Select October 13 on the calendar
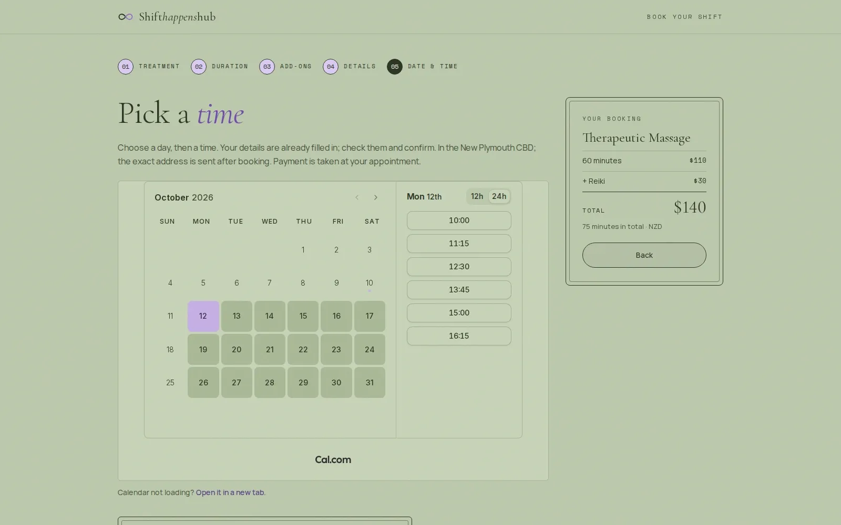 [237, 316]
